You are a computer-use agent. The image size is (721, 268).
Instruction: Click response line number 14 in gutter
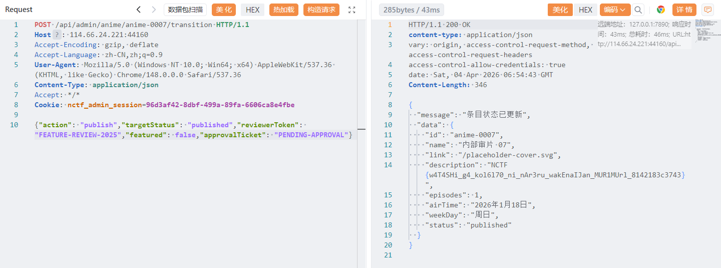(x=388, y=165)
